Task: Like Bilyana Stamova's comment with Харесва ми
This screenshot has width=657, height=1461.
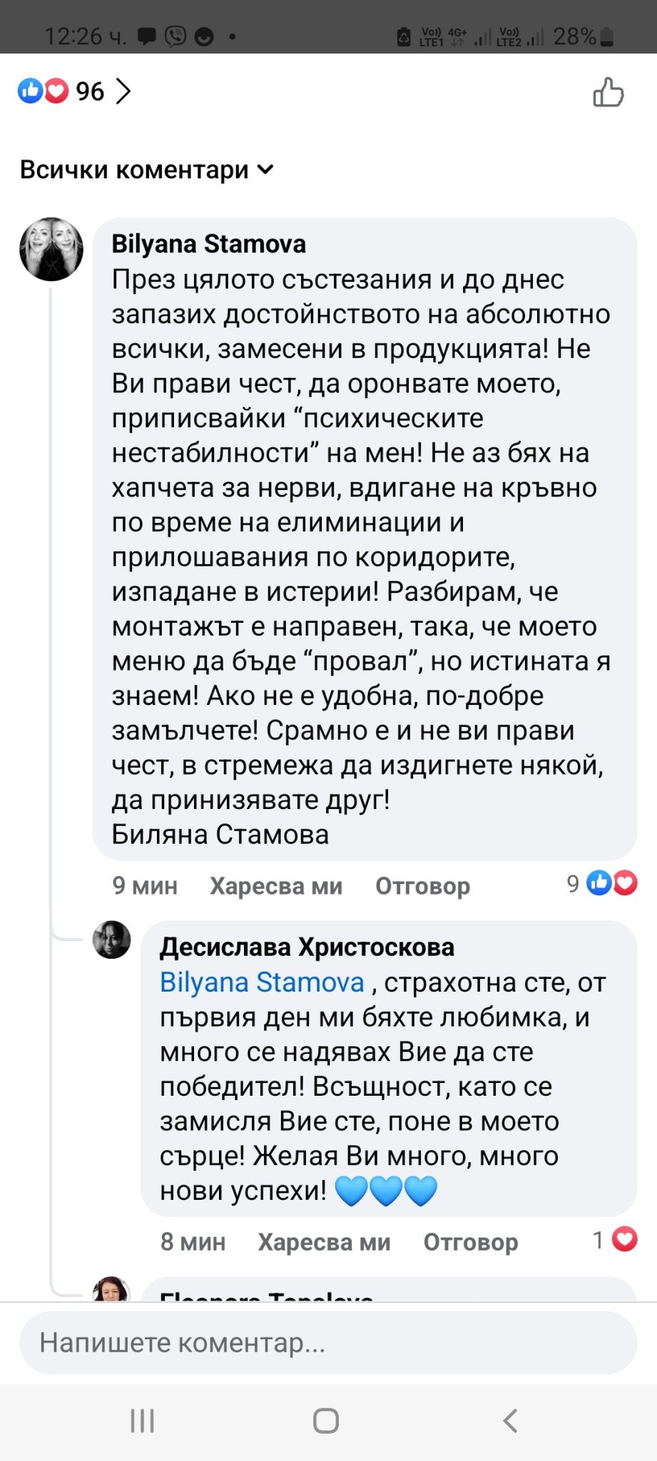Action: click(276, 886)
